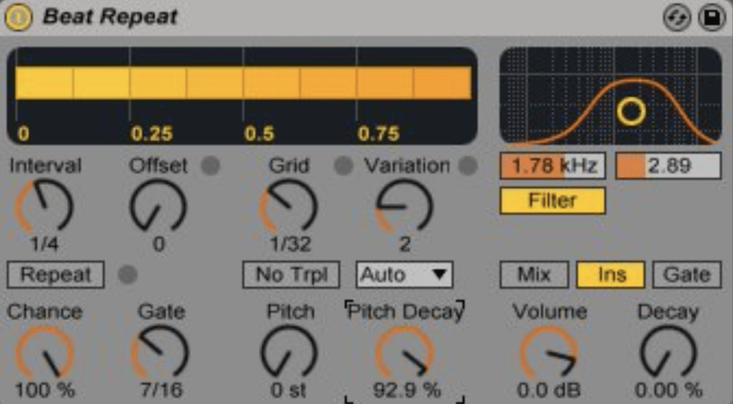Image resolution: width=733 pixels, height=404 pixels.
Task: Click the Volume knob
Action: pyautogui.click(x=549, y=353)
